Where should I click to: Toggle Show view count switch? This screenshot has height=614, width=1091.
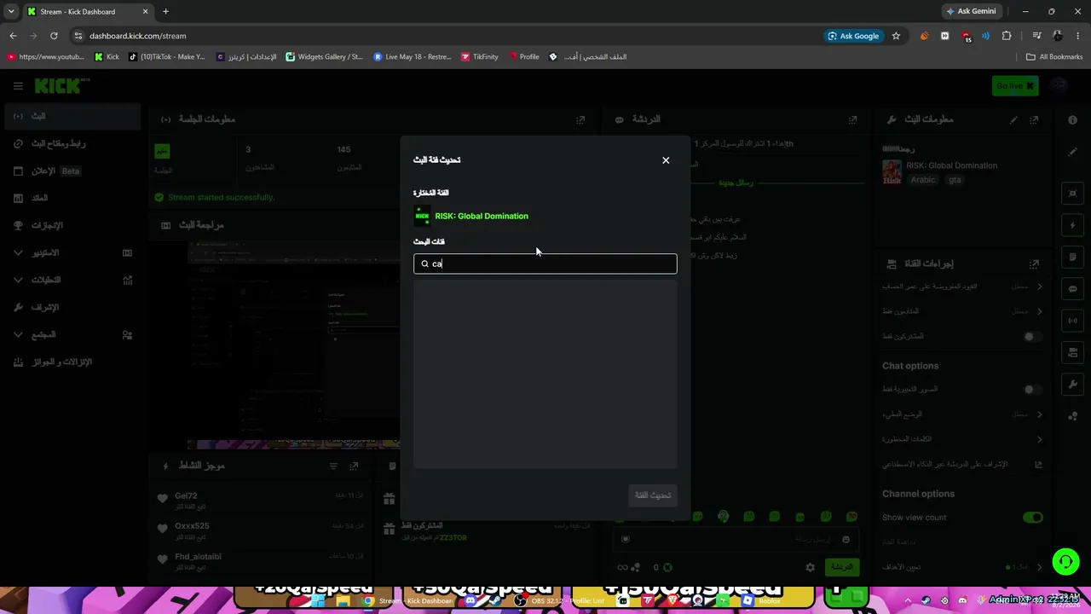(x=1032, y=518)
